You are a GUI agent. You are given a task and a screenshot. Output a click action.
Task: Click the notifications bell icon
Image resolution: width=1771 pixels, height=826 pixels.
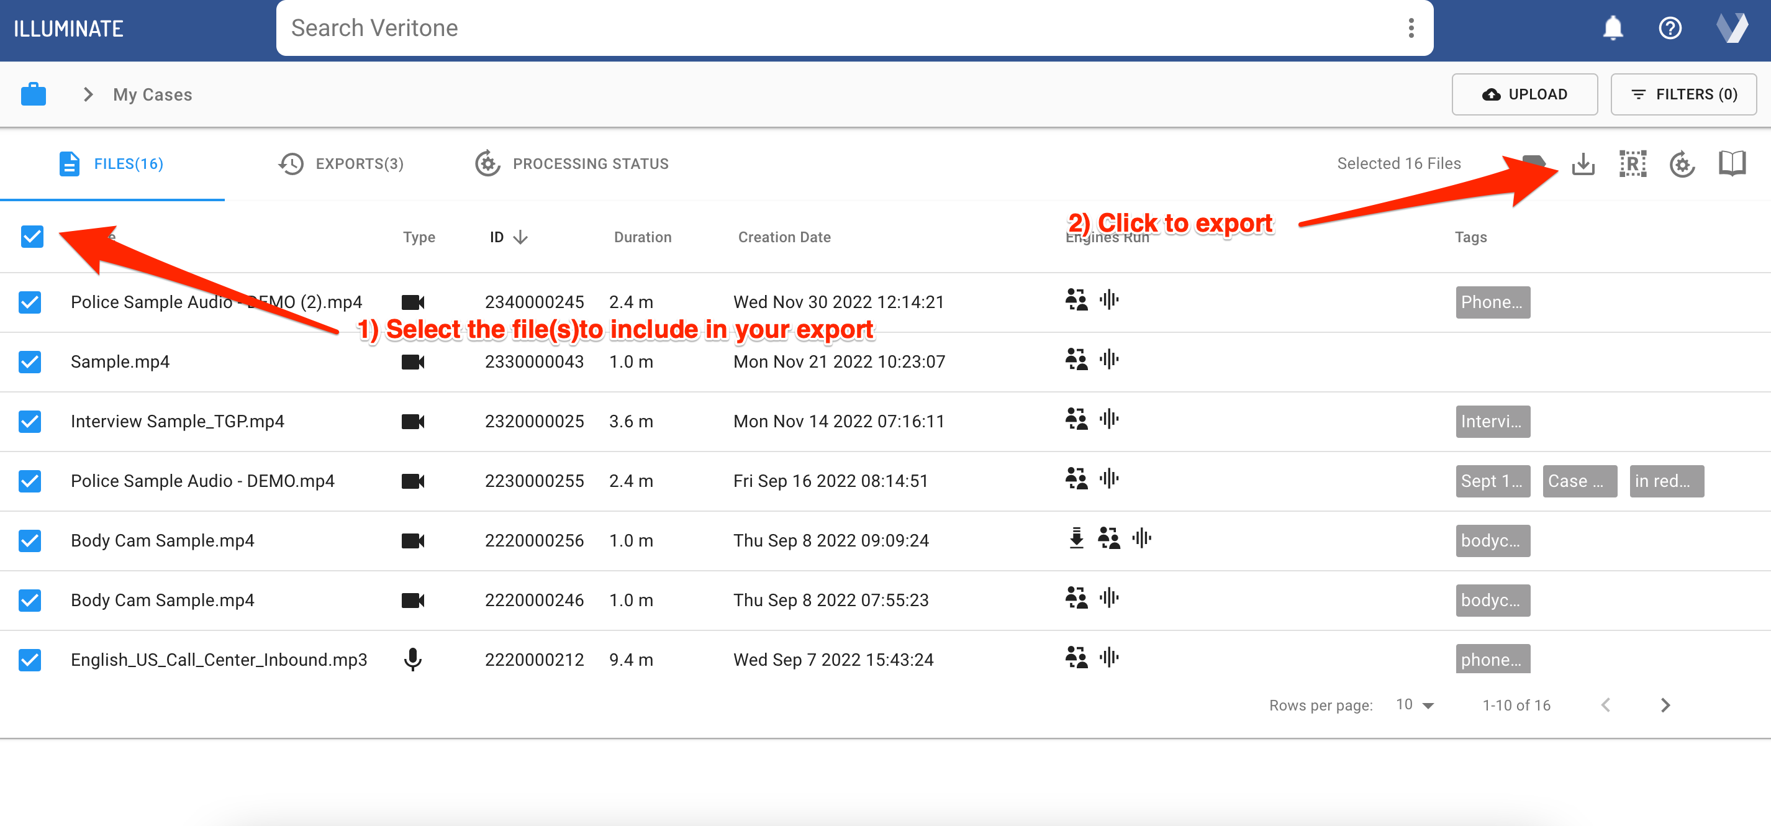coord(1612,27)
